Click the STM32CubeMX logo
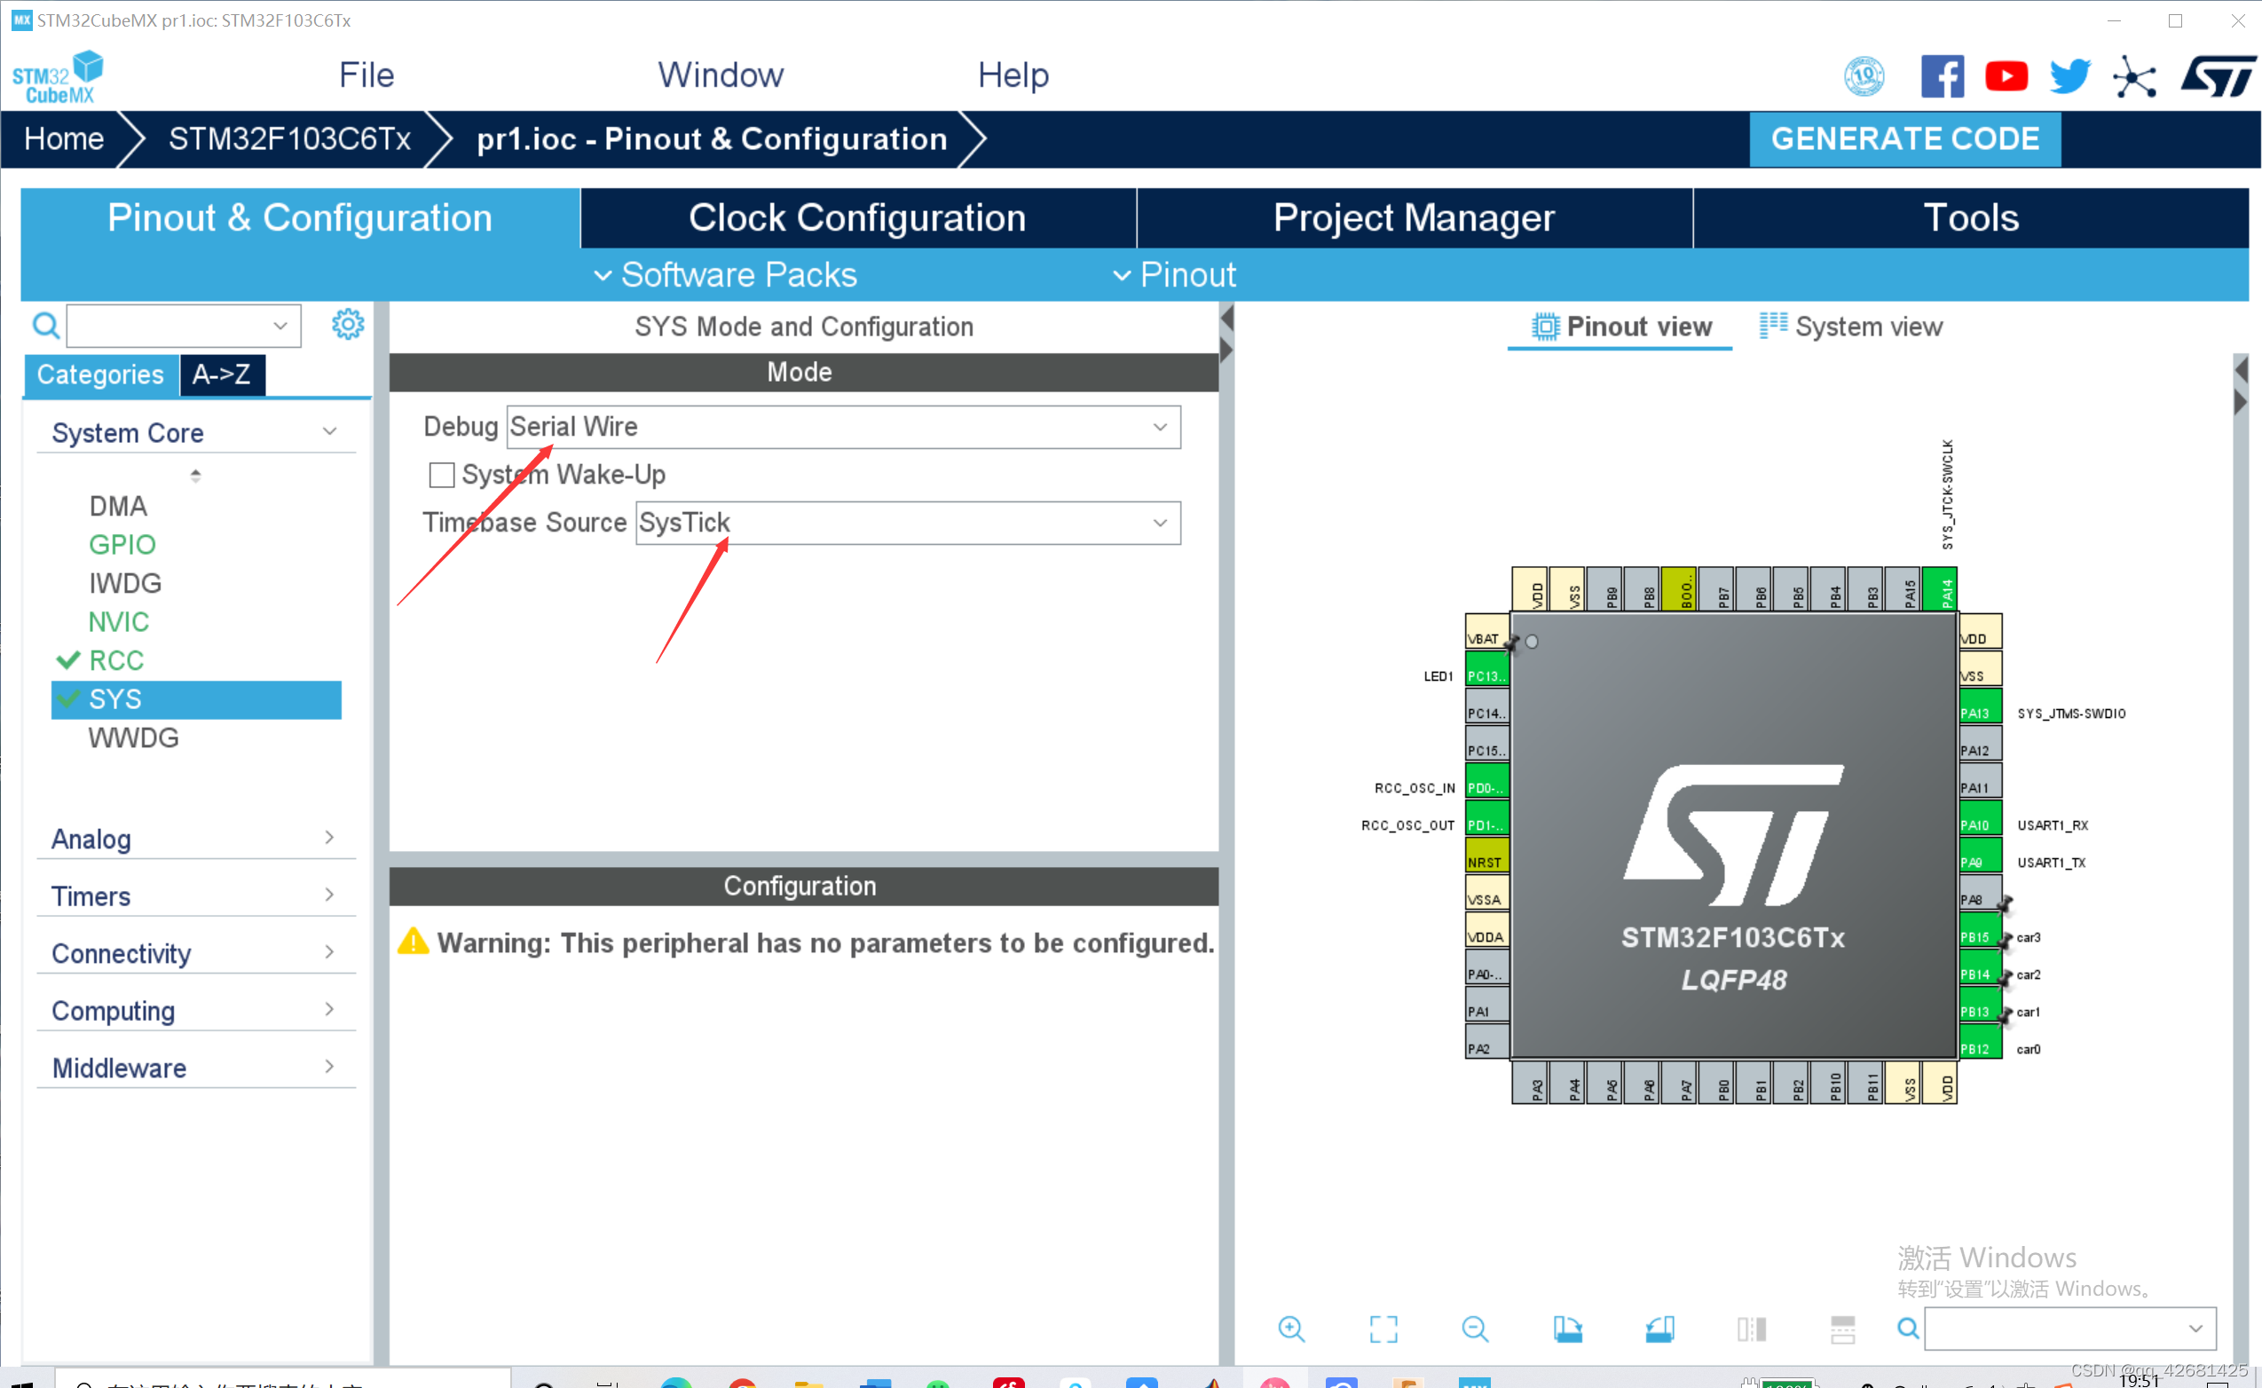This screenshot has height=1388, width=2262. tap(58, 77)
